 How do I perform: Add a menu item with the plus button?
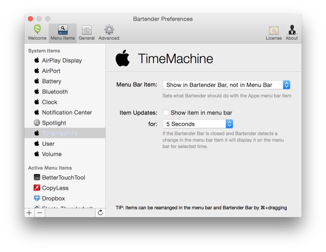coord(29,213)
